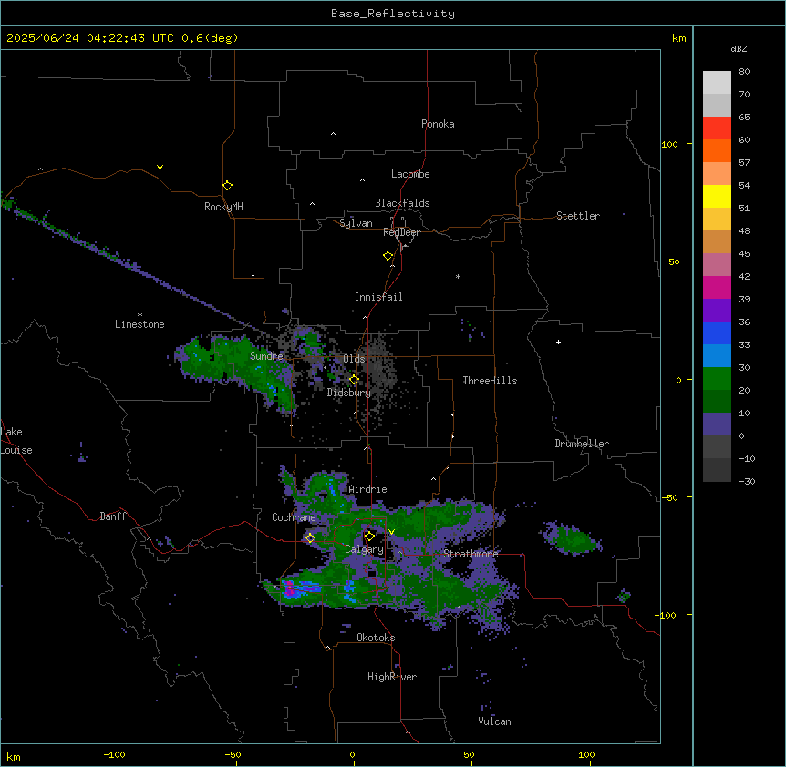
Task: Click the white plus marker north of Drumheller
Action: point(558,342)
